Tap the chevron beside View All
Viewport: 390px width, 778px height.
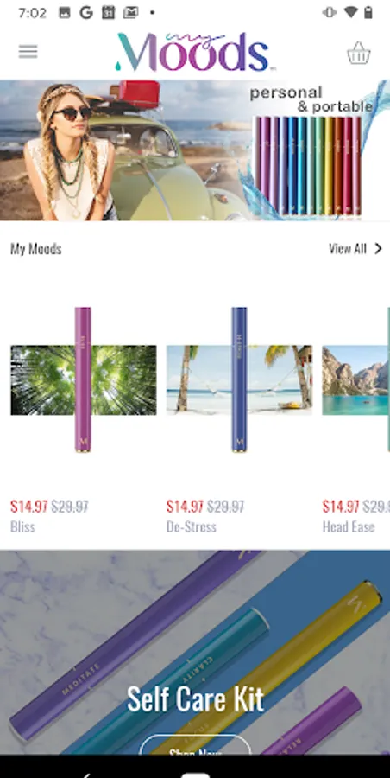378,249
